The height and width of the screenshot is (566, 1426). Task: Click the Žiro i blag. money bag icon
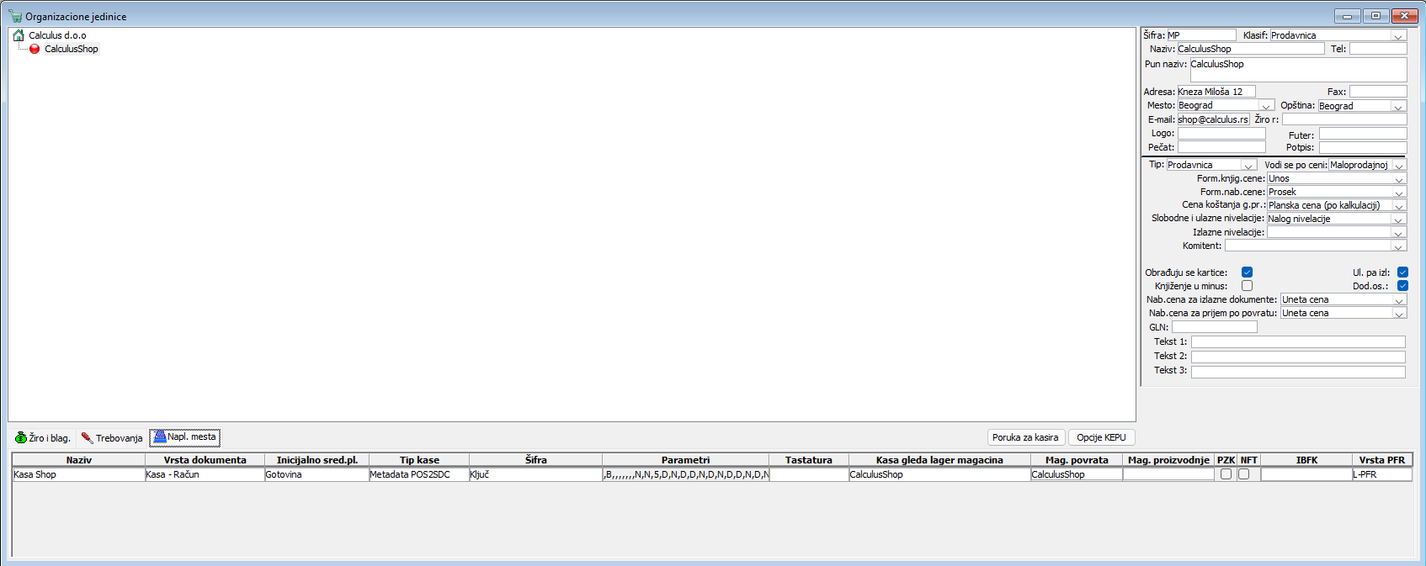(21, 437)
